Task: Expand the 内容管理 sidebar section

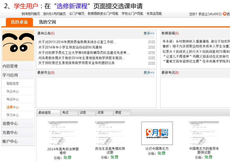Action: coord(10,66)
